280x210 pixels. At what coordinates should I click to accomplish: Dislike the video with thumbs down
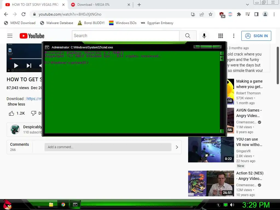tap(34, 113)
